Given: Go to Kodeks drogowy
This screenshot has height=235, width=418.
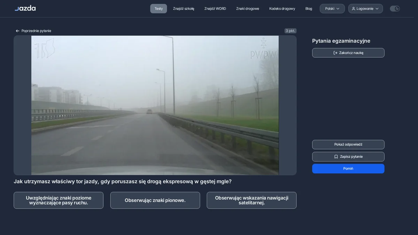Looking at the screenshot, I should tap(282, 9).
